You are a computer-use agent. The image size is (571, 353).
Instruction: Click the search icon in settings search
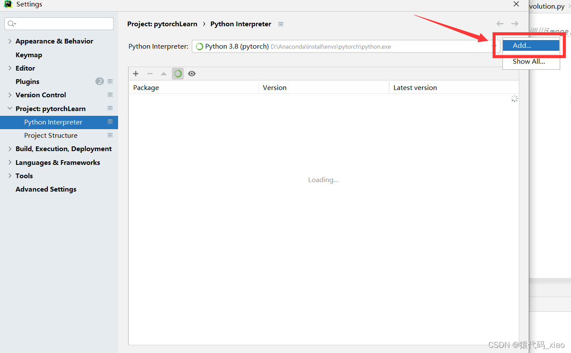click(x=12, y=24)
